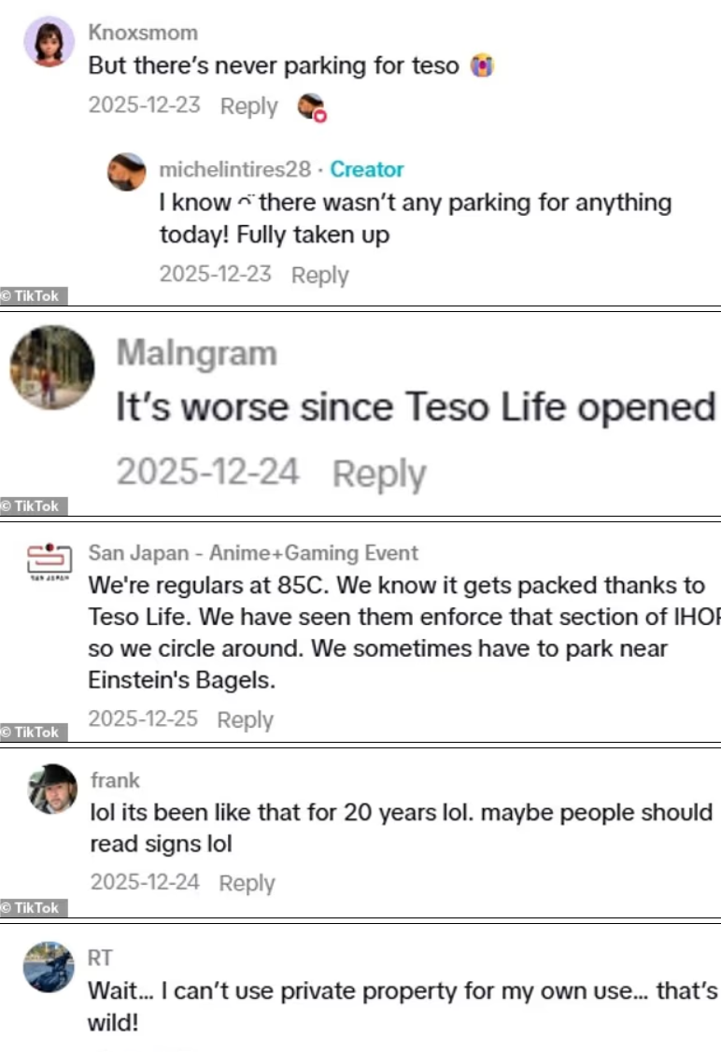Open Knoxsmom username link
Viewport: 721px width, 1052px height.
tap(143, 33)
